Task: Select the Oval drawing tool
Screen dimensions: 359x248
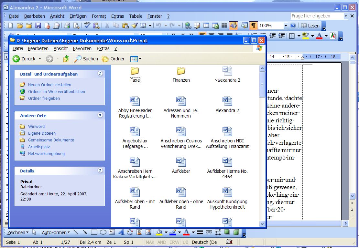Action: (x=103, y=232)
